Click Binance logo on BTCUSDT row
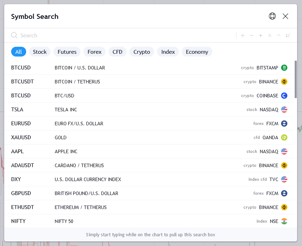 coord(284,82)
